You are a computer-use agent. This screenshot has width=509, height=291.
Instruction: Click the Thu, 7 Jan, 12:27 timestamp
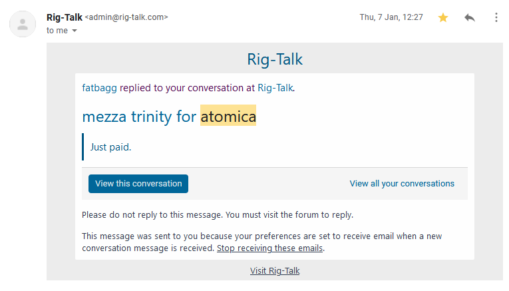click(391, 18)
